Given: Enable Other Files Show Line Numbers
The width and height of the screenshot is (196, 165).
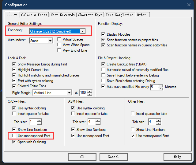Looking at the screenshot, I should tap(133, 129).
